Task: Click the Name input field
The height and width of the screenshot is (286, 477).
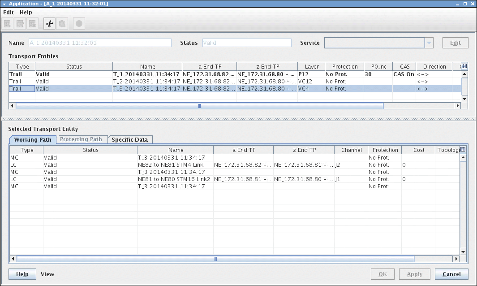Action: pos(99,43)
